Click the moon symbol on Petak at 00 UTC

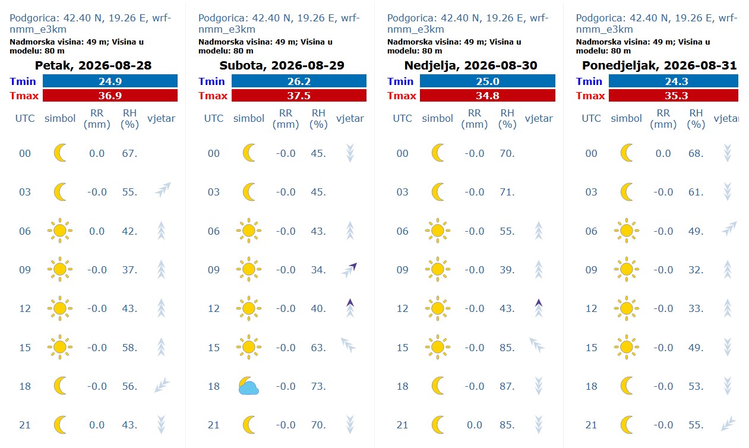(59, 153)
